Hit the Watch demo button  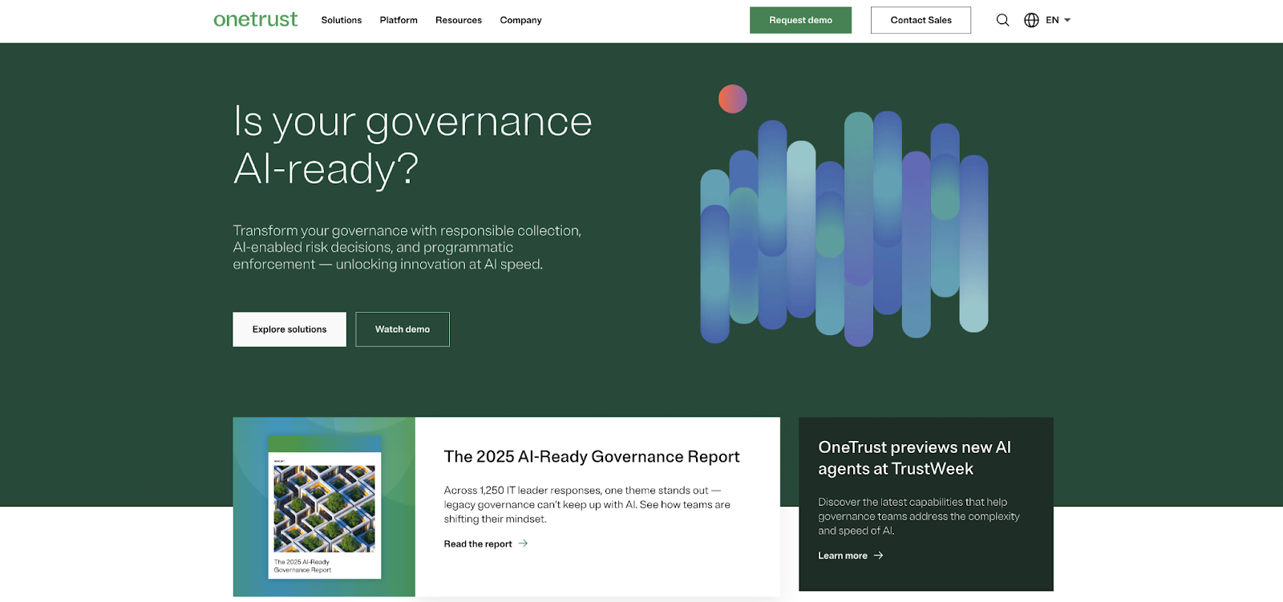[403, 329]
